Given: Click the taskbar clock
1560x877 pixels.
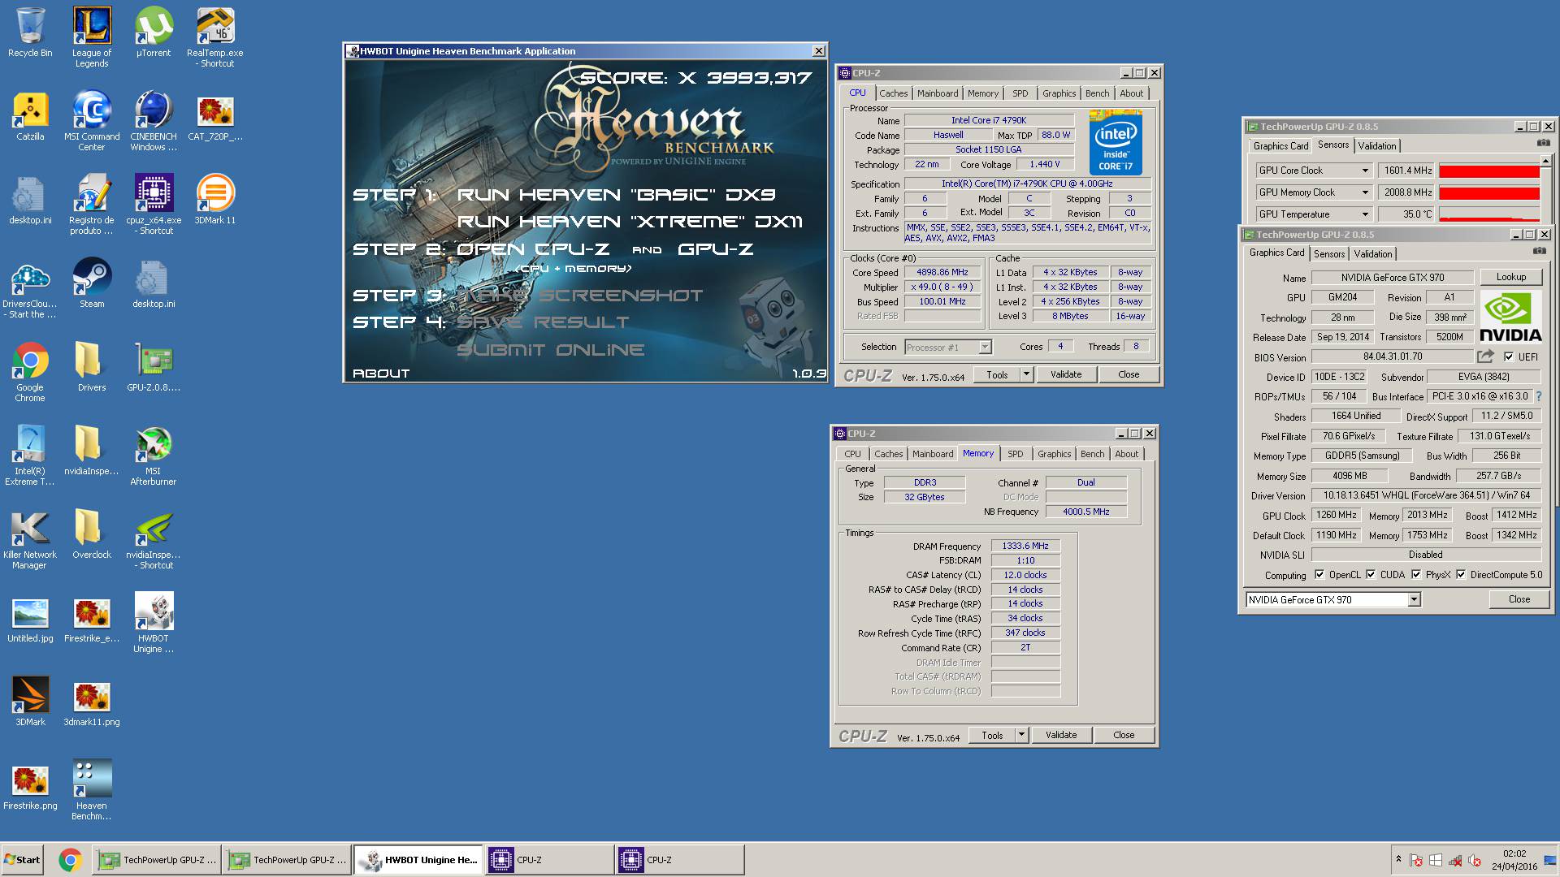Looking at the screenshot, I should 1514,860.
